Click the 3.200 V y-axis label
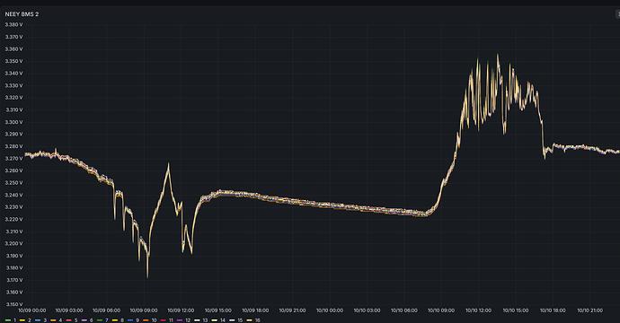Screen dimensions: 620x323 [13, 244]
